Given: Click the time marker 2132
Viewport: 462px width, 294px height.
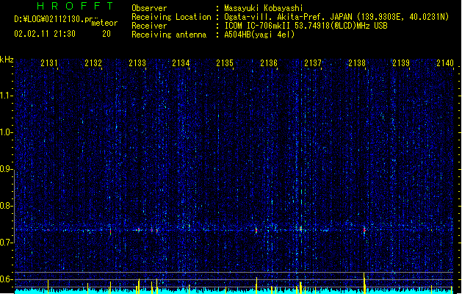Looking at the screenshot, I should tap(93, 63).
